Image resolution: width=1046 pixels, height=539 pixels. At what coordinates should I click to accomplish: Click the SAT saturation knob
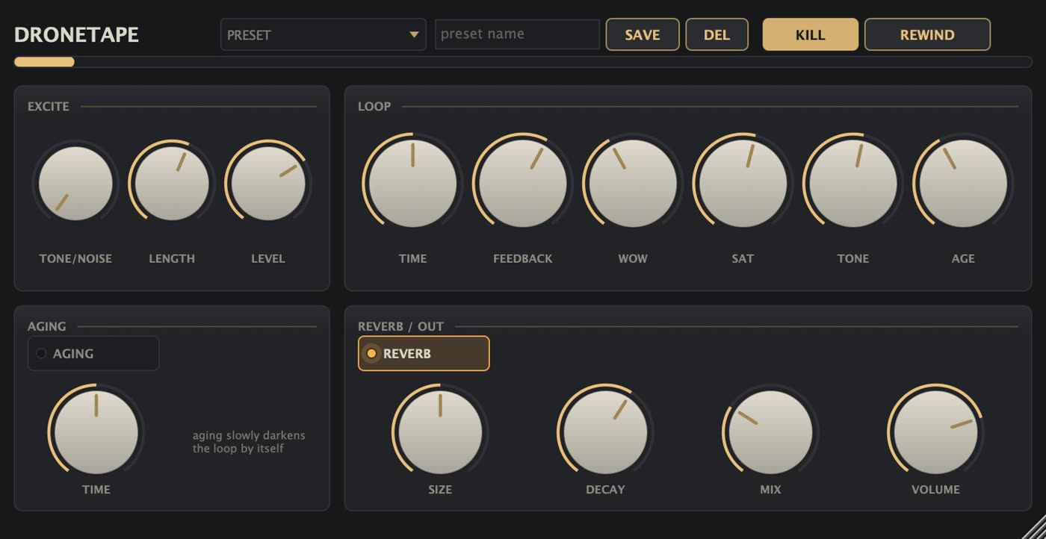(743, 183)
